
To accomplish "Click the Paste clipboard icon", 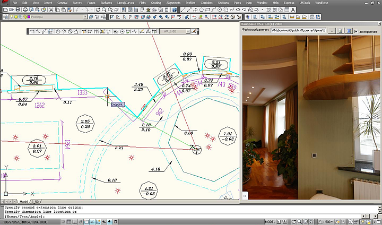I will click(x=63, y=10).
